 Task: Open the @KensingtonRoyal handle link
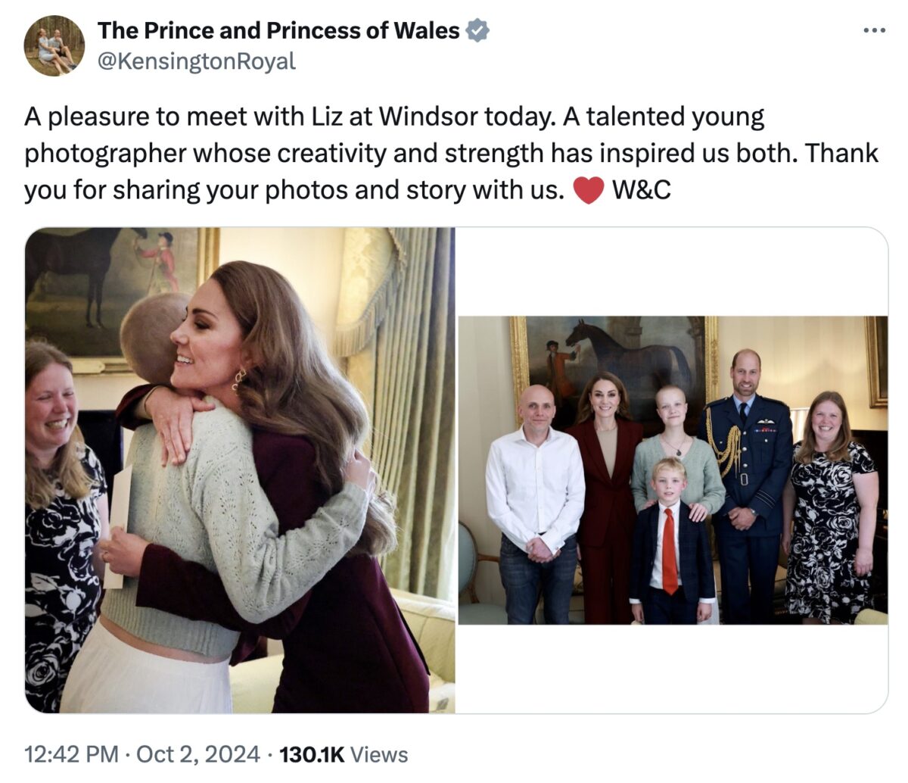(197, 61)
